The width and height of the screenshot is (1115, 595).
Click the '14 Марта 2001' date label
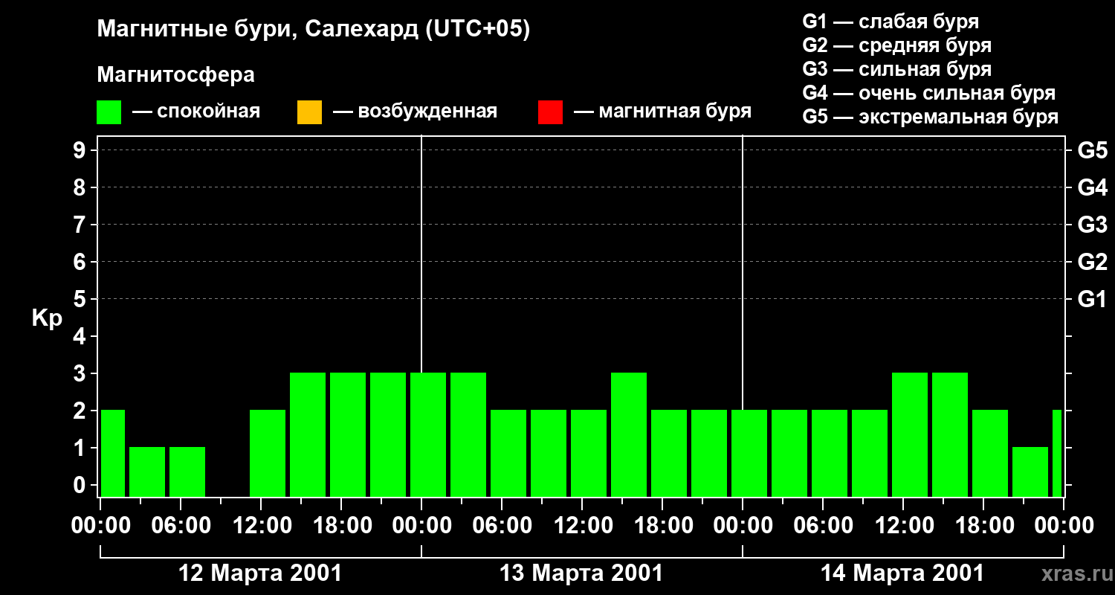tap(902, 573)
